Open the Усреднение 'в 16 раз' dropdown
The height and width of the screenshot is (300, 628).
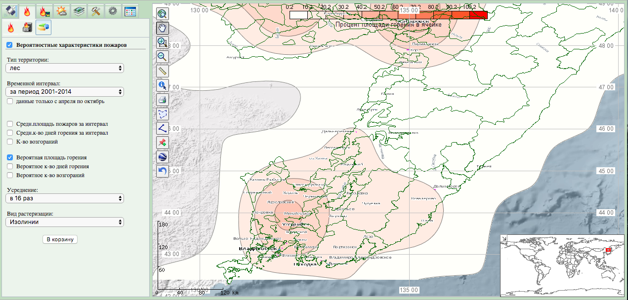tap(64, 198)
